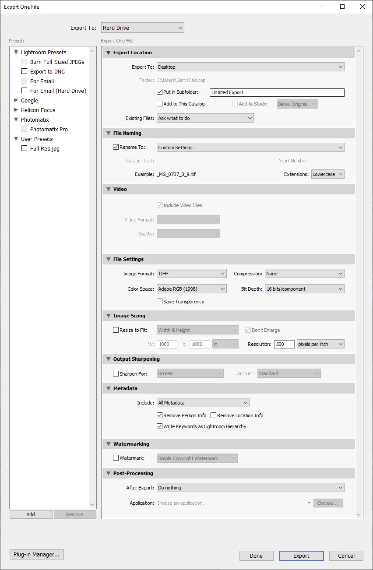Collapse the Post-Processing section triangle

coord(109,473)
